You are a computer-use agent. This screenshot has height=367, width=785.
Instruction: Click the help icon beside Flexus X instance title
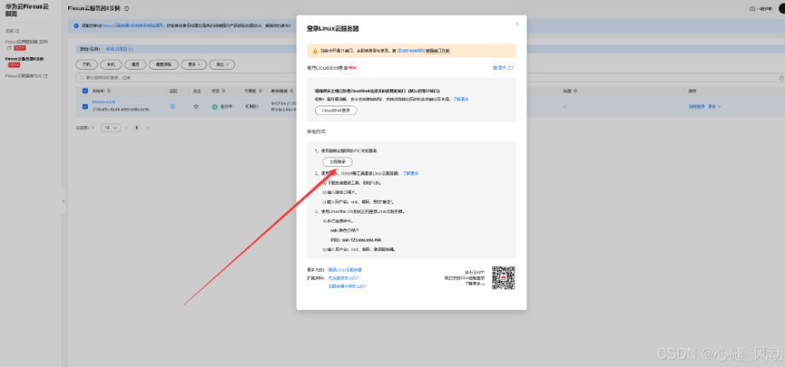(126, 9)
